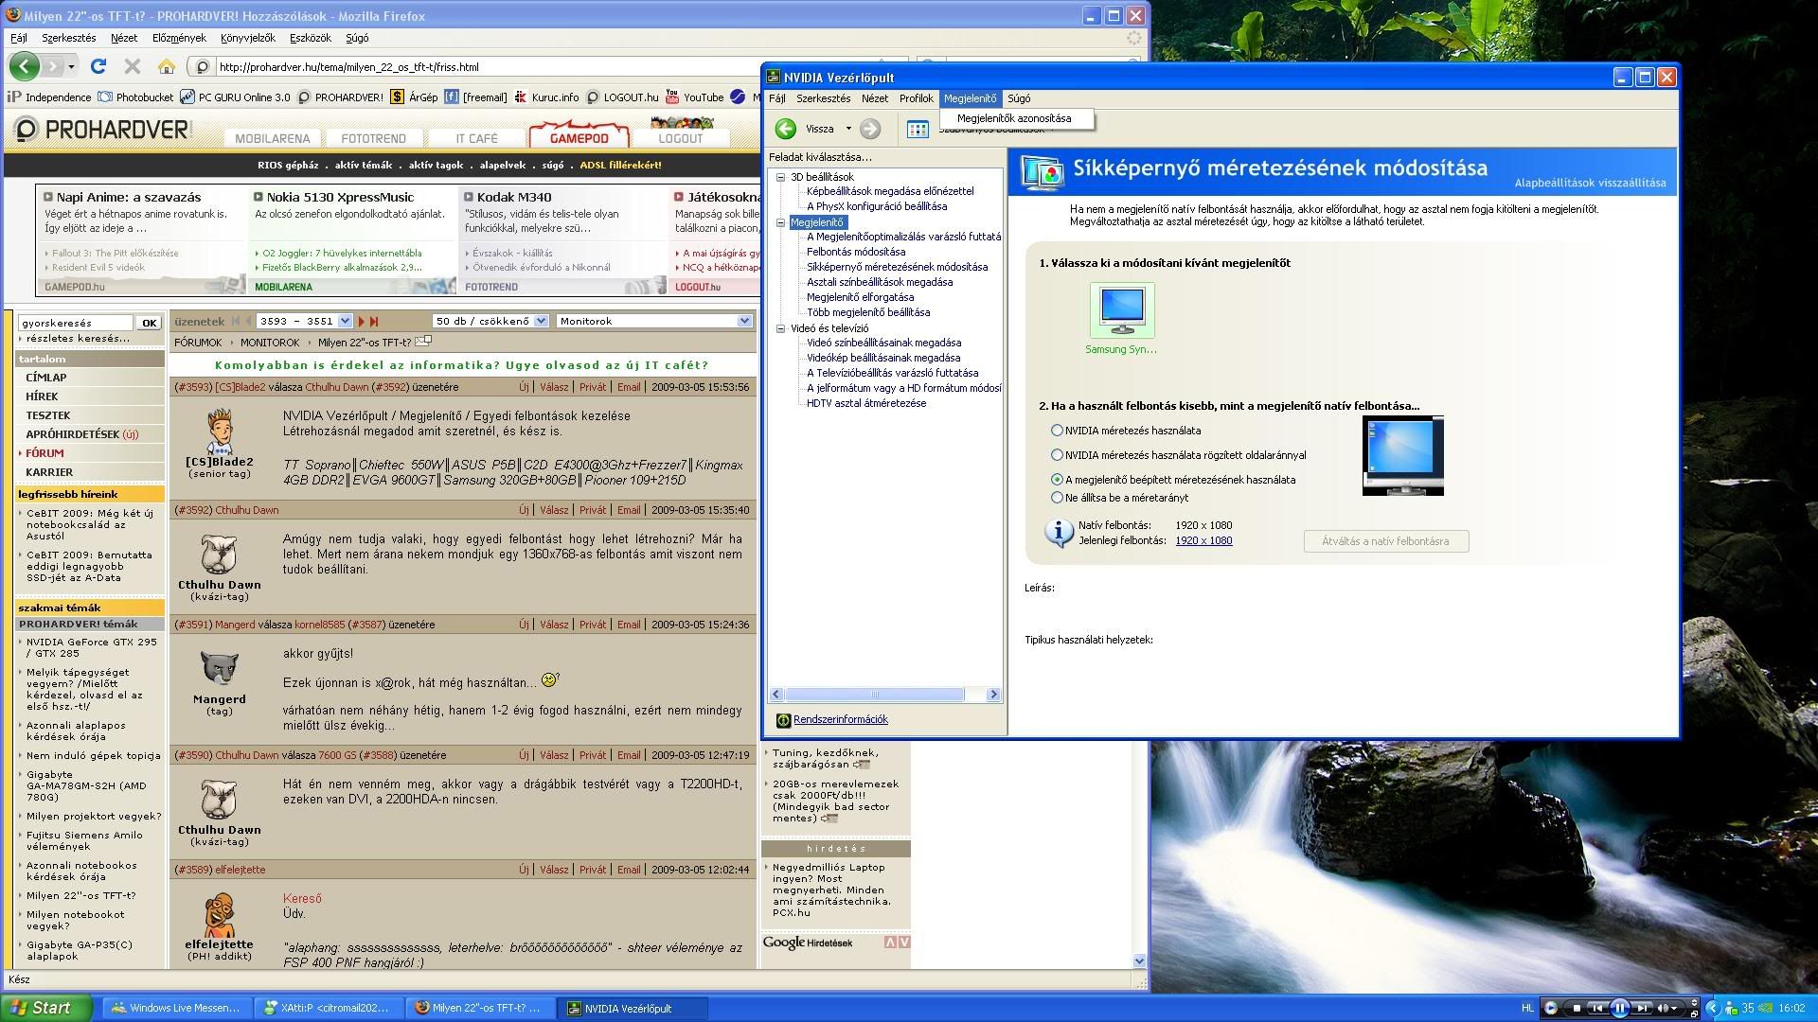Collapse Videó és televízió tree node
This screenshot has width=1818, height=1022.
pyautogui.click(x=781, y=329)
